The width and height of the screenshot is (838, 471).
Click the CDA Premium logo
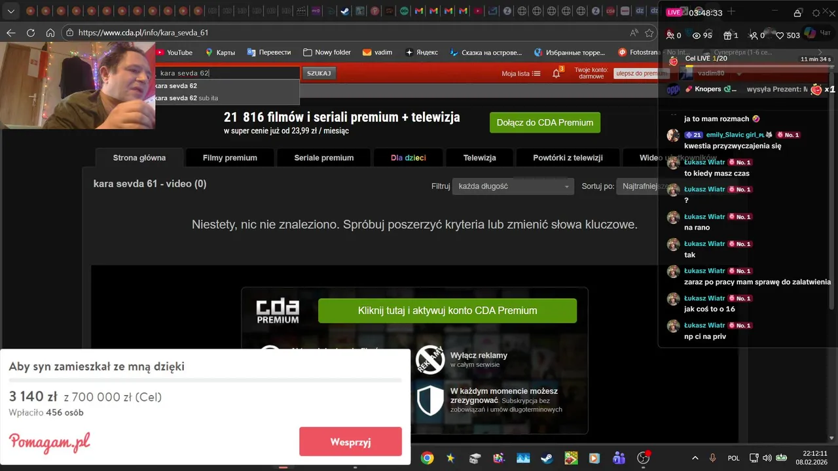[278, 311]
